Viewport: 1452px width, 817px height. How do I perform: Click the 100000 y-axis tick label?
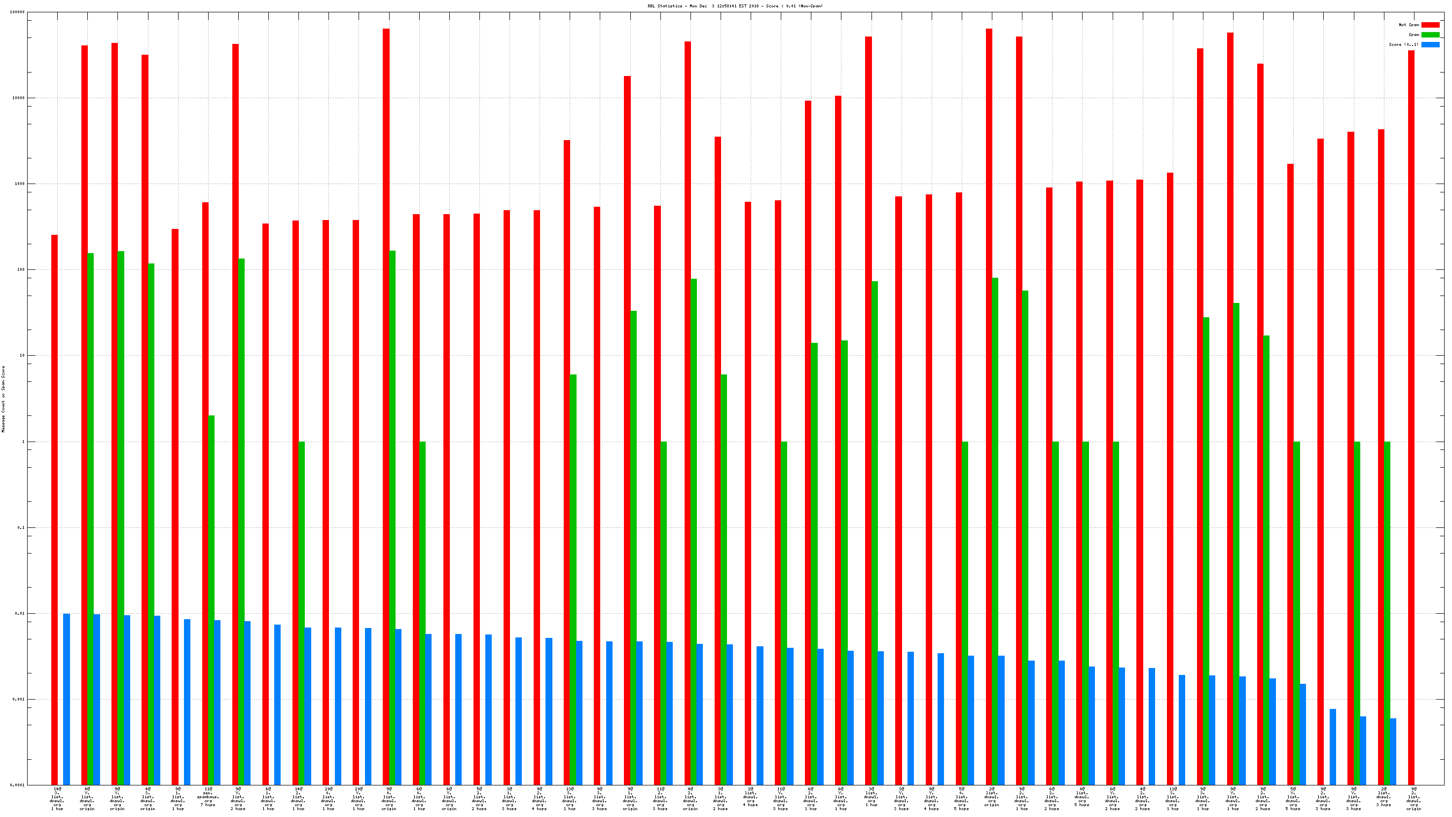coord(17,12)
